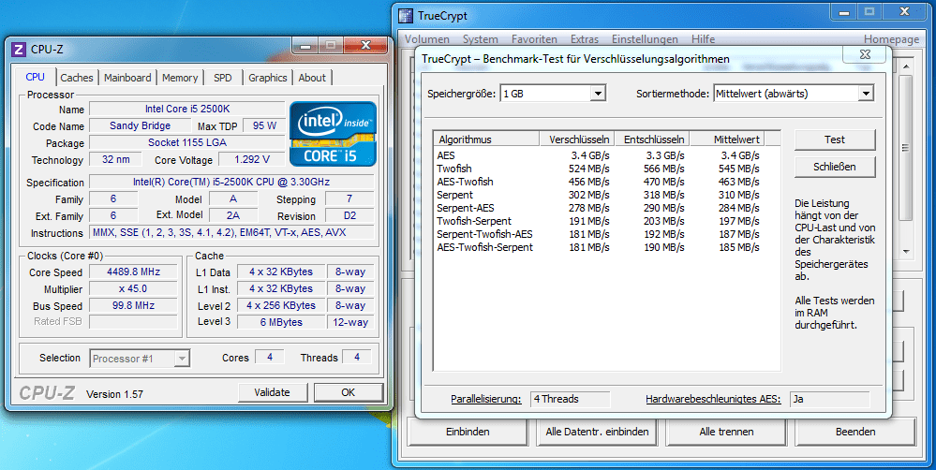Image resolution: width=936 pixels, height=470 pixels.
Task: Click the Bus Speed value 99.8 MHz
Action: pos(133,305)
